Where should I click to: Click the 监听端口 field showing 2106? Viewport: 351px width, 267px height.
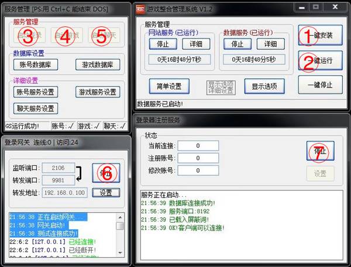coord(58,168)
